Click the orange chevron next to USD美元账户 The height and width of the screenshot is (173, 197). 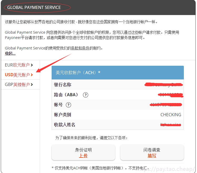[32, 75]
